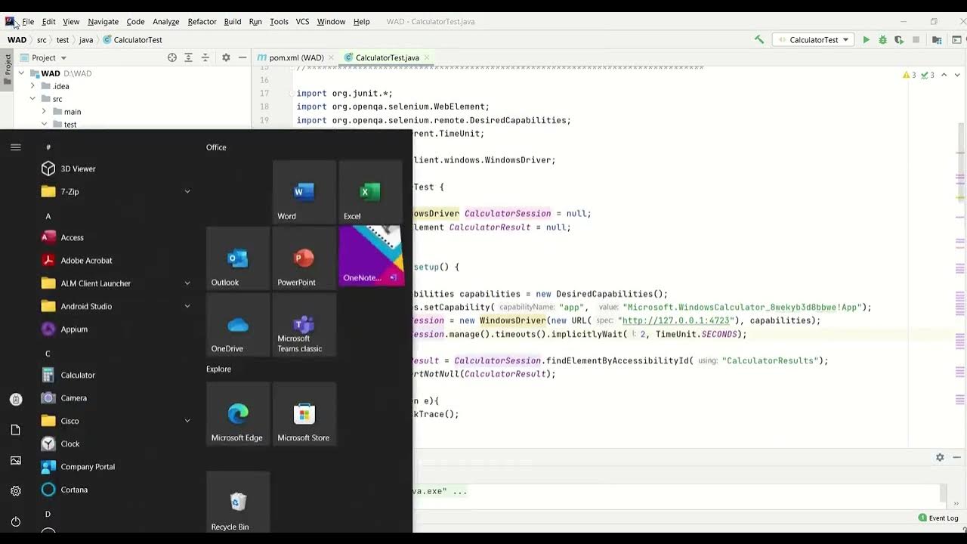Click letter A header in app list
This screenshot has width=967, height=544.
pyautogui.click(x=48, y=216)
